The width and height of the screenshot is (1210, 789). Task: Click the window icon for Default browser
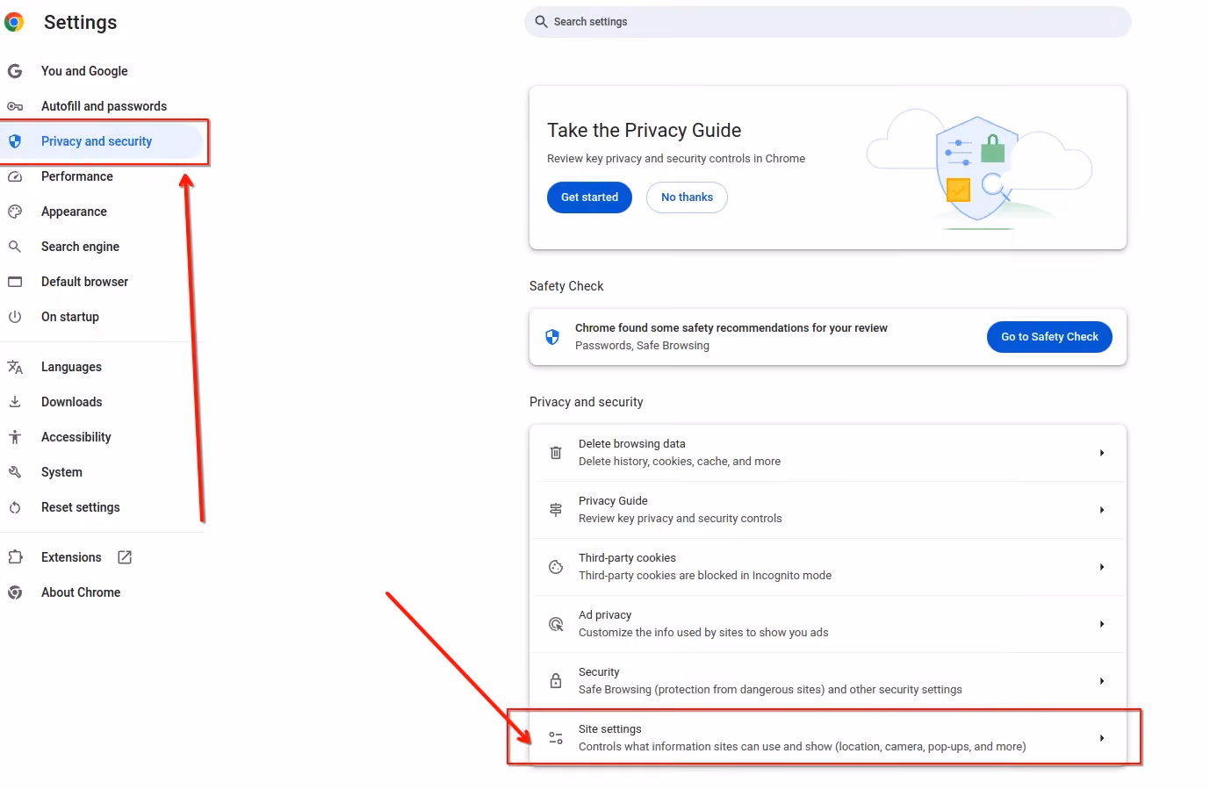15,282
